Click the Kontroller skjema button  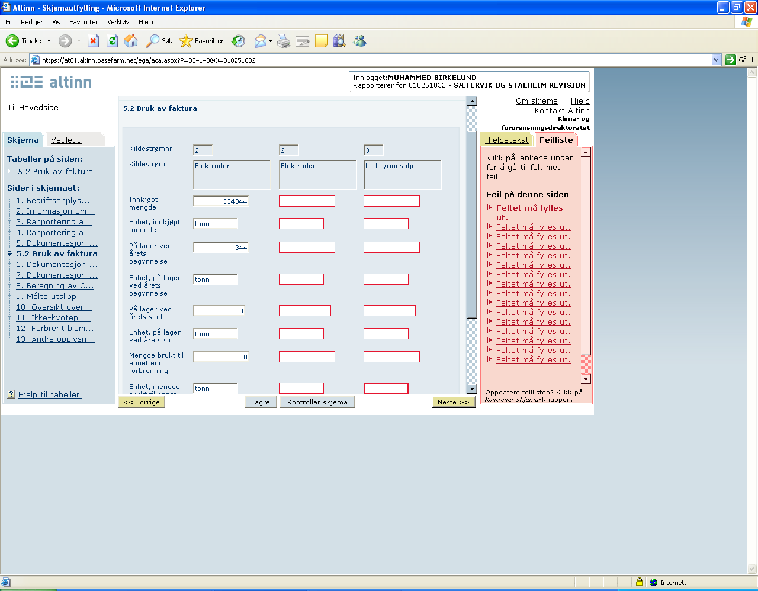(x=317, y=402)
